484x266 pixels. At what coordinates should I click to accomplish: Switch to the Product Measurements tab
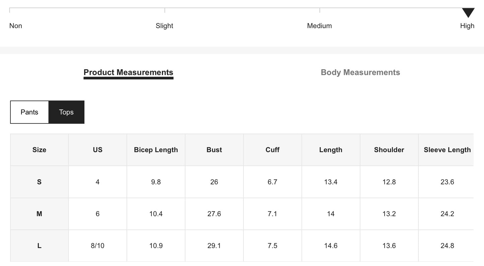[x=128, y=73]
